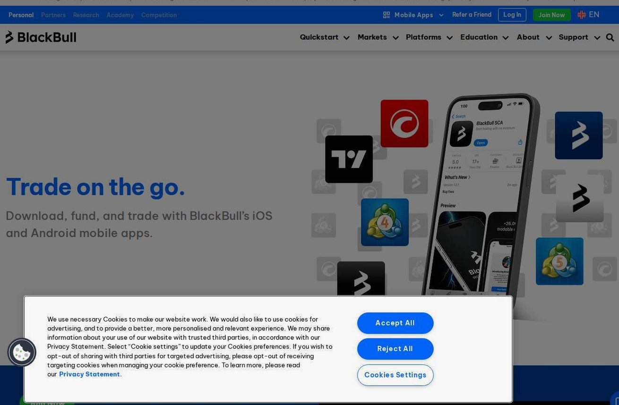
Task: Click the silver BlackBull app icon tile
Action: click(579, 198)
